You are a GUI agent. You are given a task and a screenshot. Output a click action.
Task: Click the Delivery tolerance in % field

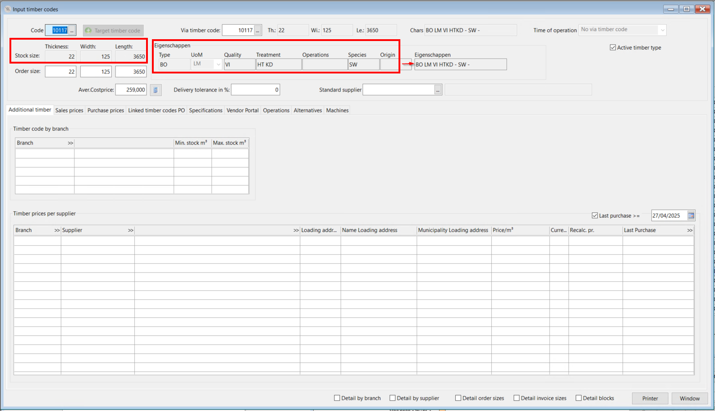pos(256,90)
